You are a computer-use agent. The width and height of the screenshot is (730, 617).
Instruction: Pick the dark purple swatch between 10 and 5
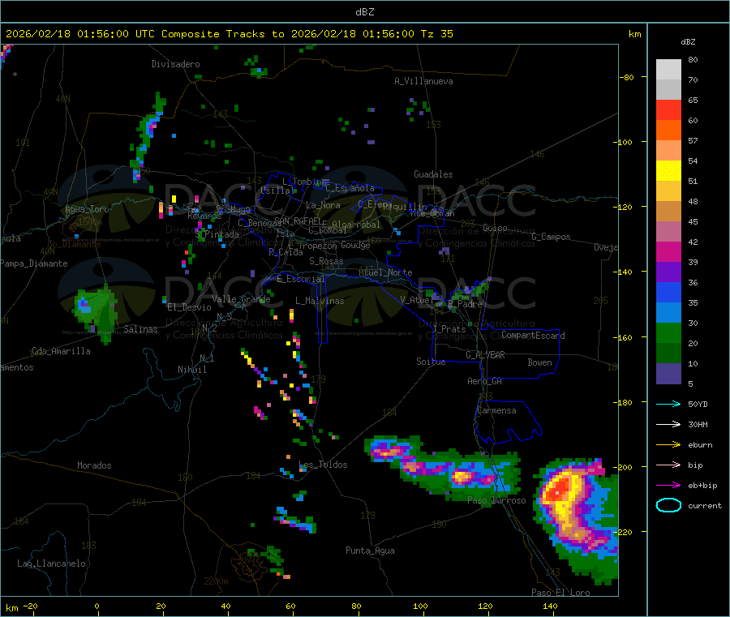[x=668, y=374]
